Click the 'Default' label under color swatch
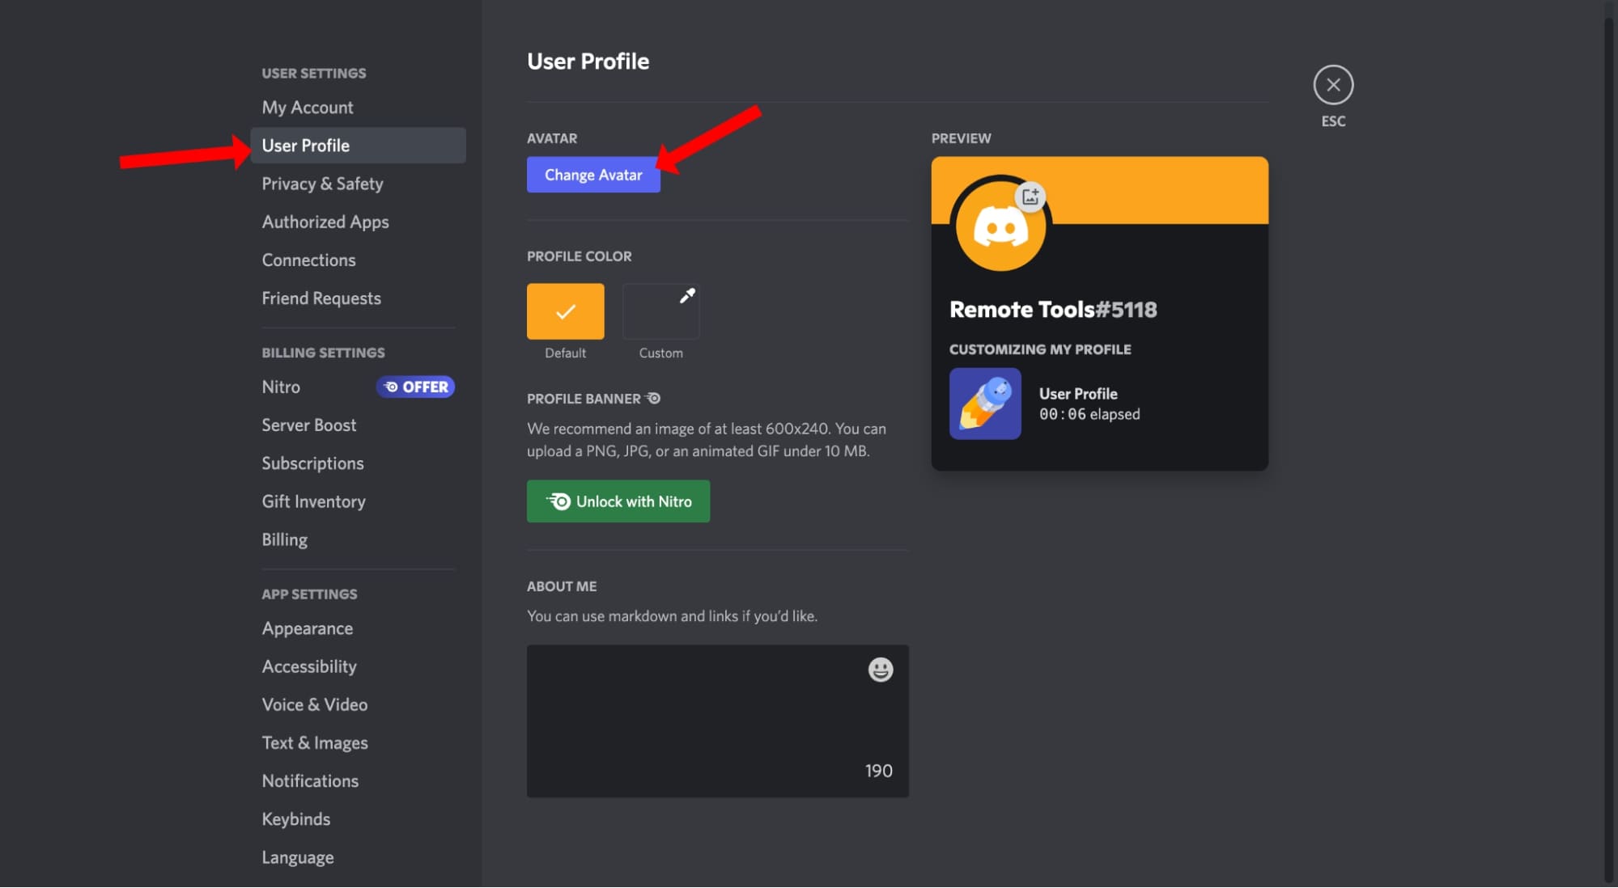This screenshot has width=1618, height=888. (x=565, y=353)
